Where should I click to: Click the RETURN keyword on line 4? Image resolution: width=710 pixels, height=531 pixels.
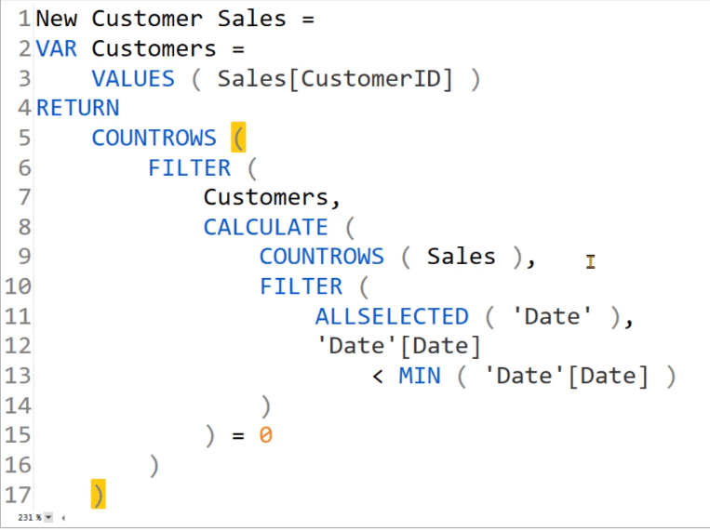coord(77,108)
